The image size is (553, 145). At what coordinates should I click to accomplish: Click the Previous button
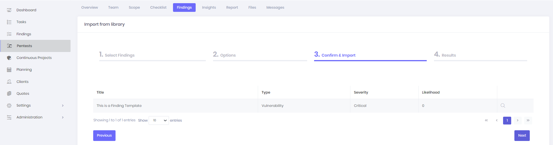[104, 135]
